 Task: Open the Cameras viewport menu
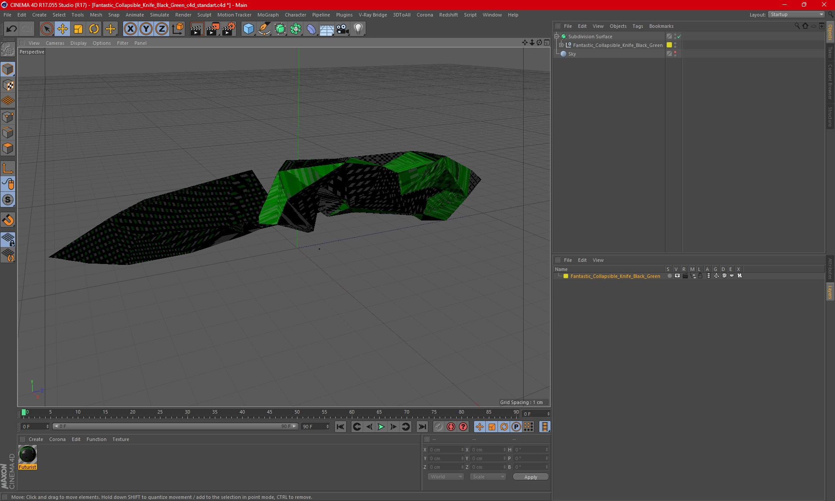(x=55, y=43)
